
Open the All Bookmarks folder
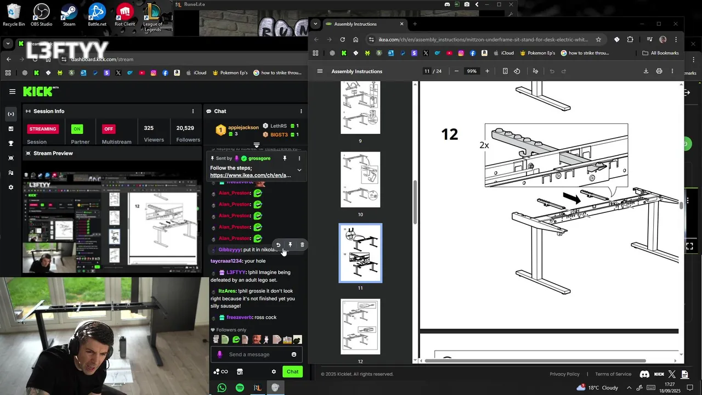[661, 53]
